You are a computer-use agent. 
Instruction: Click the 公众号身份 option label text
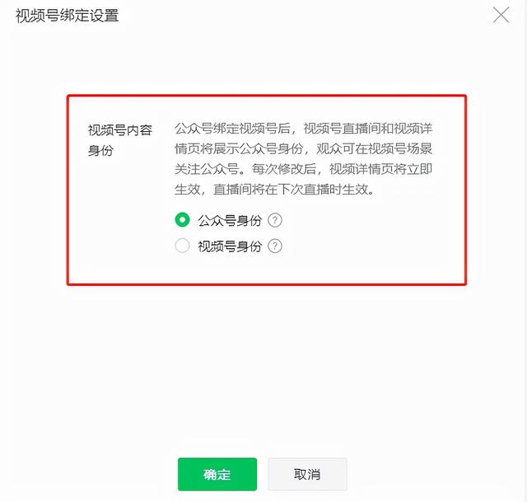tap(230, 221)
